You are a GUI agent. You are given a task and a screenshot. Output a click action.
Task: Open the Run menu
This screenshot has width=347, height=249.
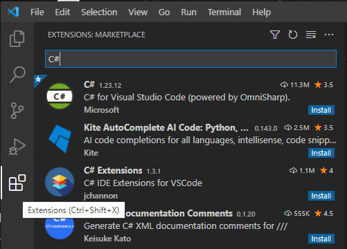(188, 12)
